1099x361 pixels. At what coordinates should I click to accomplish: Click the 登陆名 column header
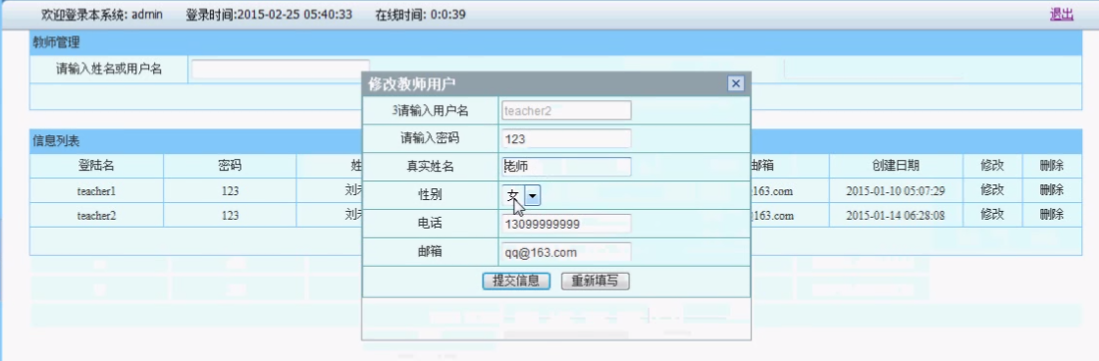(x=97, y=166)
